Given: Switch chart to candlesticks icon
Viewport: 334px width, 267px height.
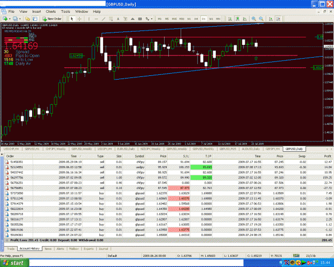Looking at the screenshot, I should click(237, 19).
